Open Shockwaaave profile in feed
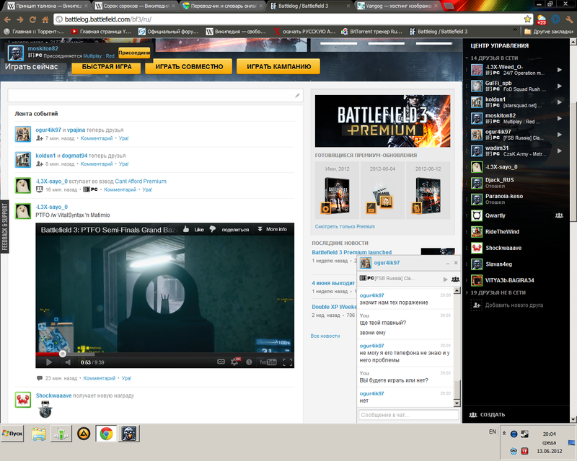 (x=53, y=395)
